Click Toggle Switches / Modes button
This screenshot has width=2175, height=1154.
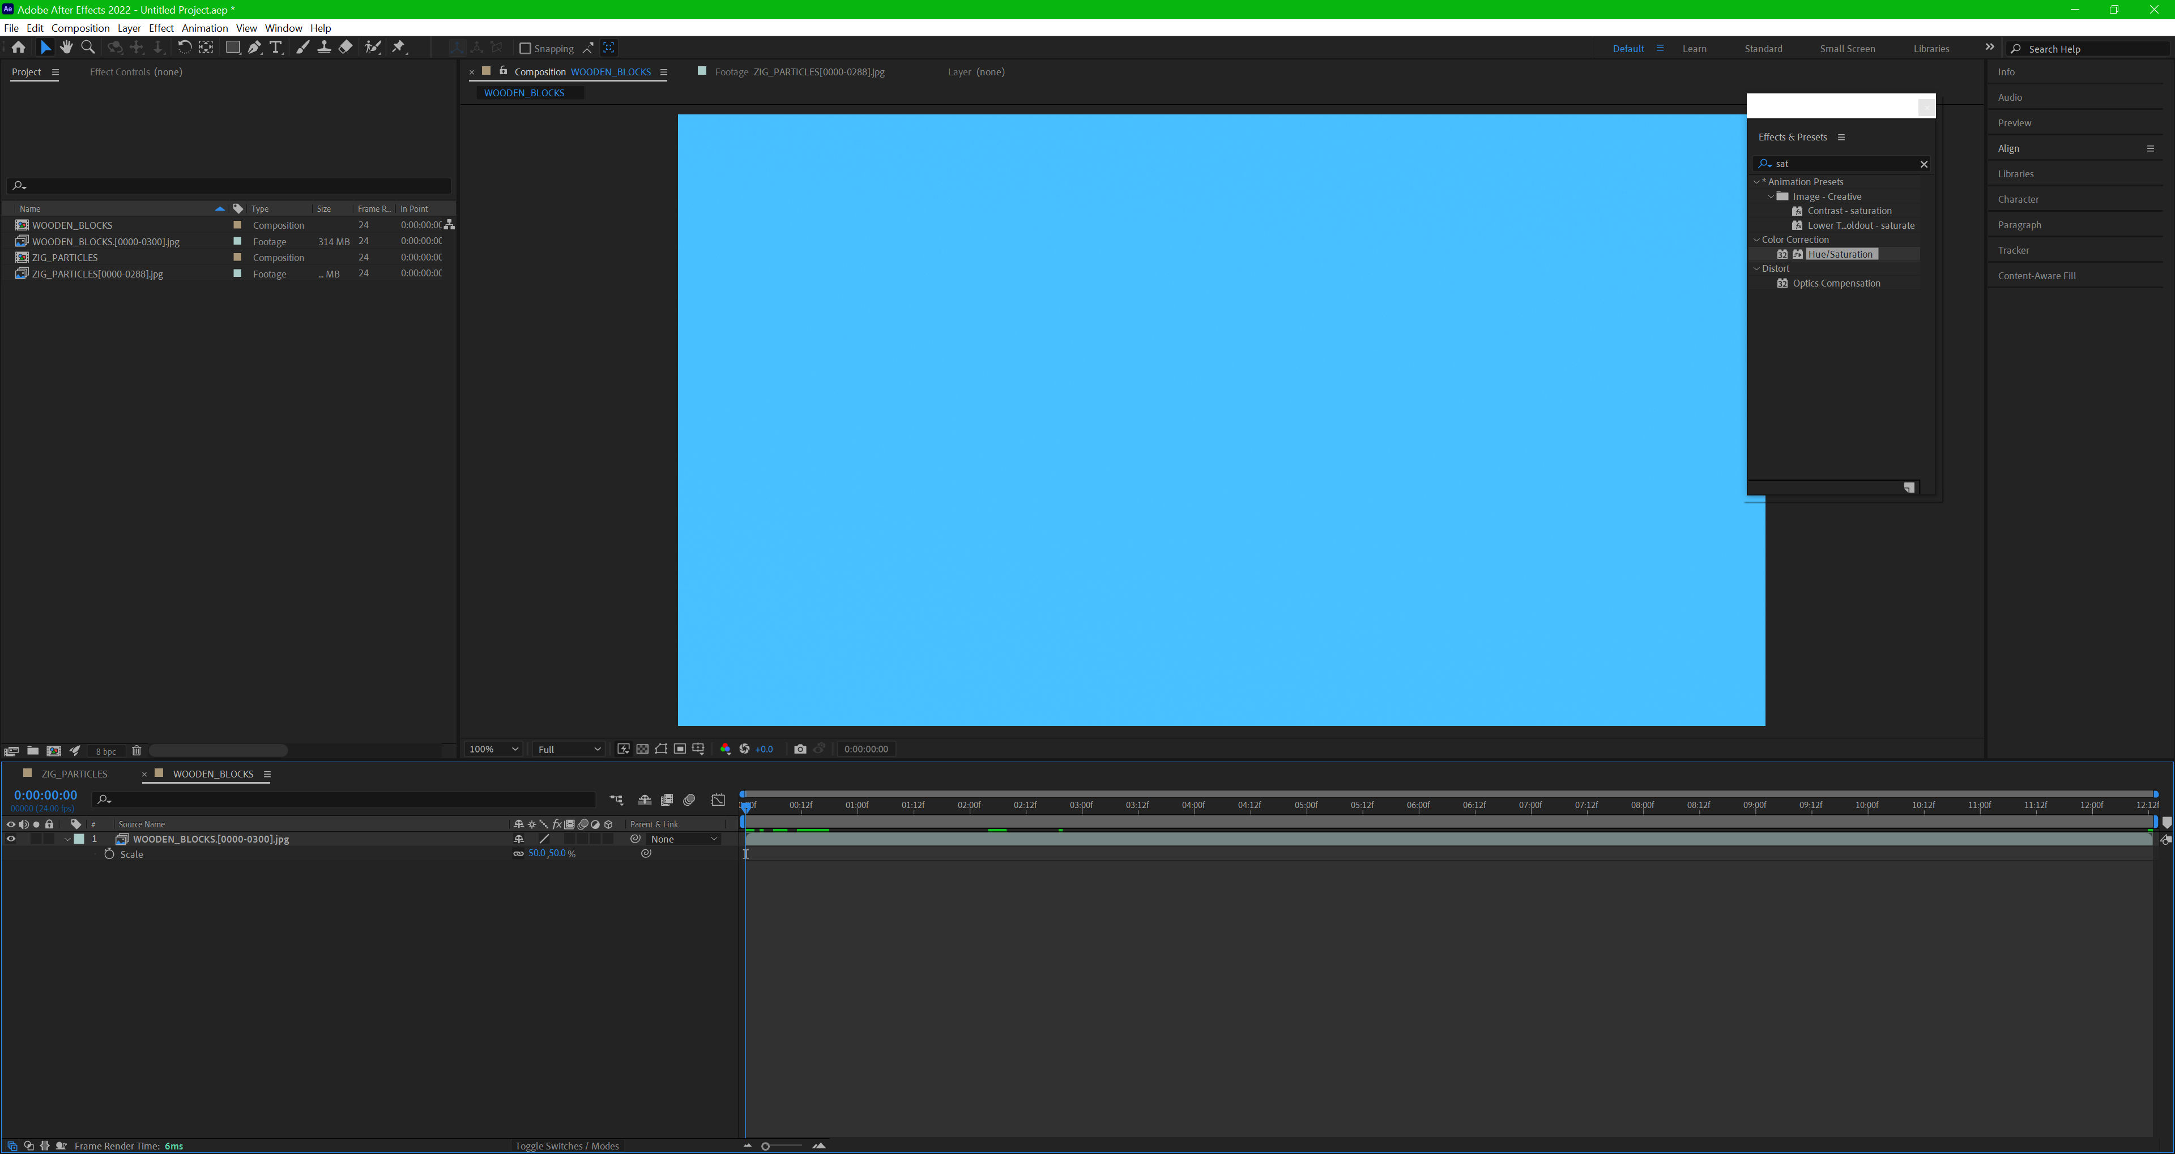coord(566,1146)
